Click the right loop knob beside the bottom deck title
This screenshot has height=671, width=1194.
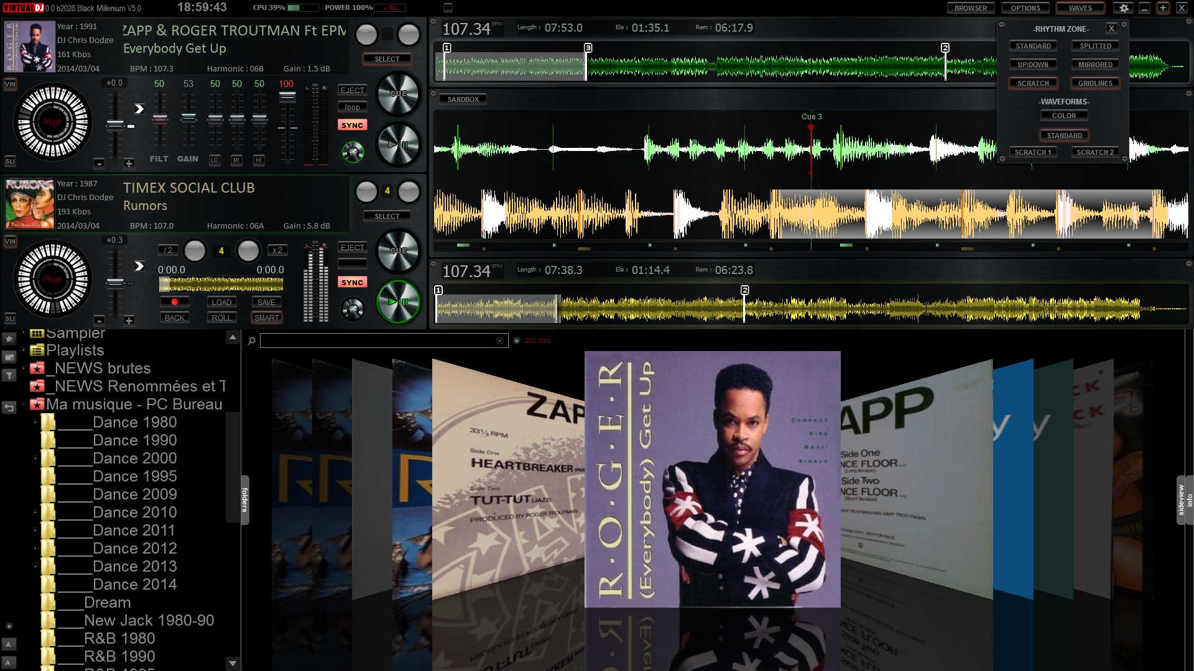pos(409,192)
